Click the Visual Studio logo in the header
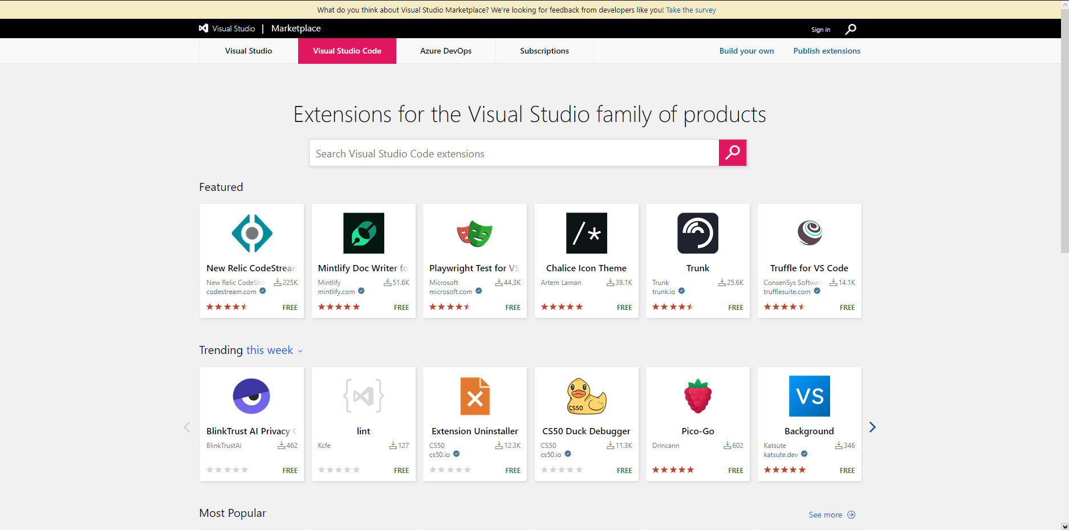Image resolution: width=1069 pixels, height=530 pixels. coord(204,28)
